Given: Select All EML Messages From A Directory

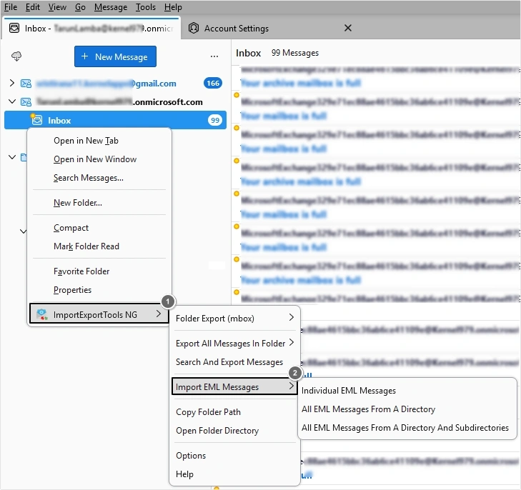Looking at the screenshot, I should pos(407,409).
